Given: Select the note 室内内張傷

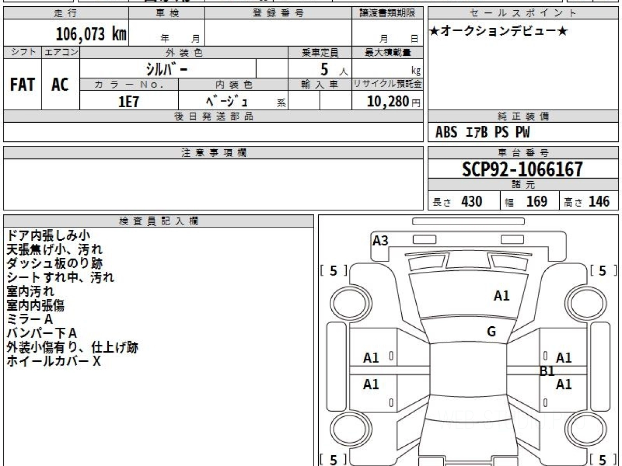Looking at the screenshot, I should coord(35,305).
